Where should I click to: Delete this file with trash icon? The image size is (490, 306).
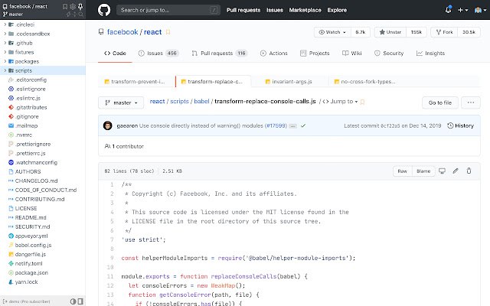(469, 171)
